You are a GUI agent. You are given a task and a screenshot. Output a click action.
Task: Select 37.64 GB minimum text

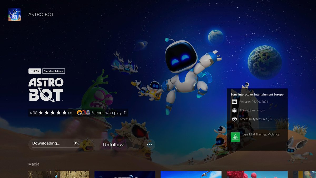point(252,110)
